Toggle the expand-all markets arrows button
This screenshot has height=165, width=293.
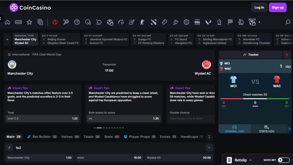click(x=209, y=137)
